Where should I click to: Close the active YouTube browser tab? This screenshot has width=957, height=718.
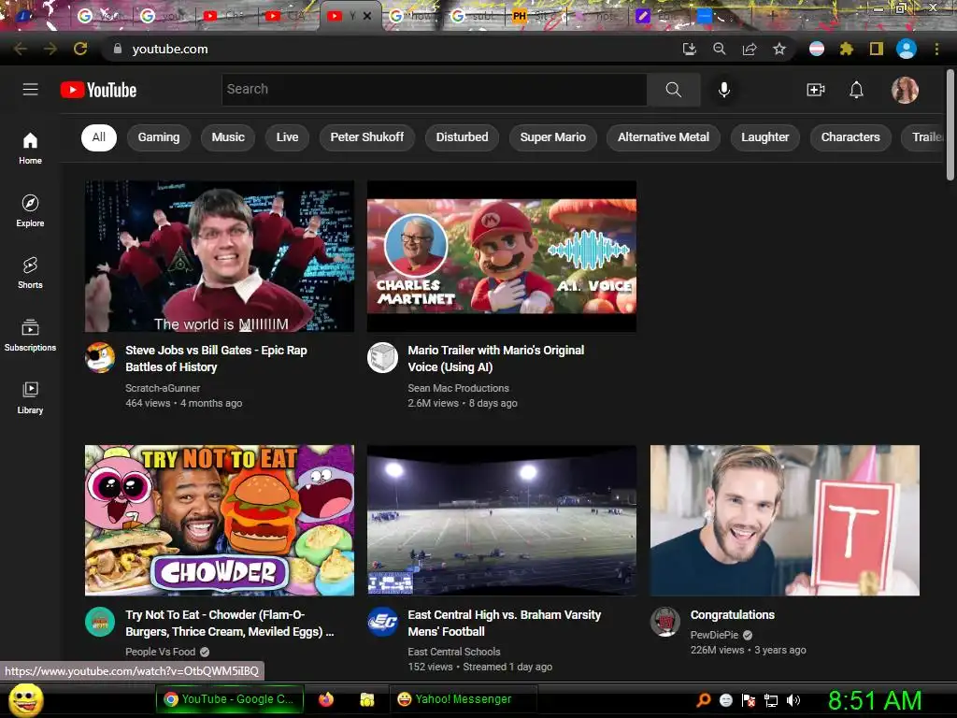pyautogui.click(x=366, y=17)
